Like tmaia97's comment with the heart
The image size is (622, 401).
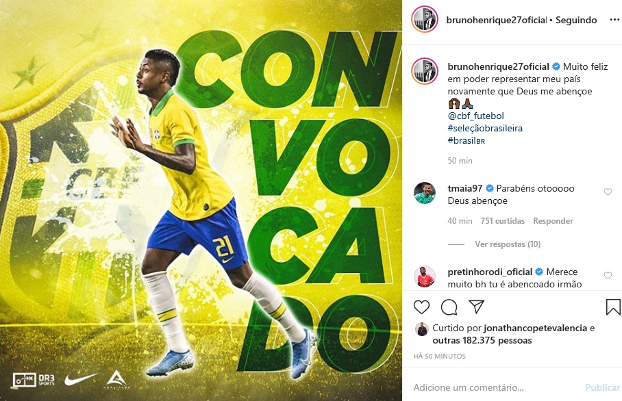coord(608,192)
